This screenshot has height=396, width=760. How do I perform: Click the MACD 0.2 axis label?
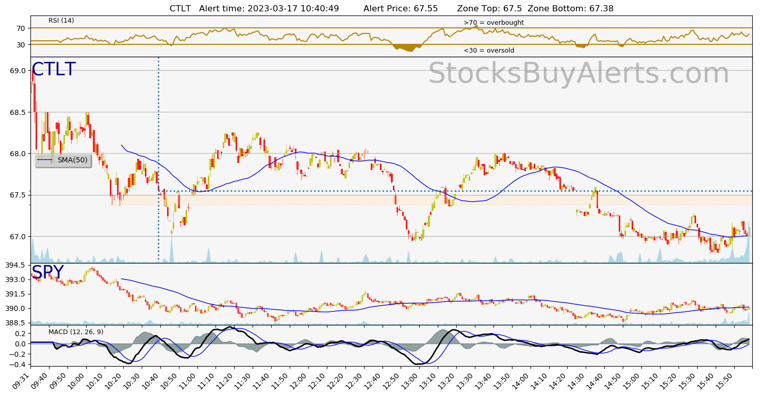(19, 334)
